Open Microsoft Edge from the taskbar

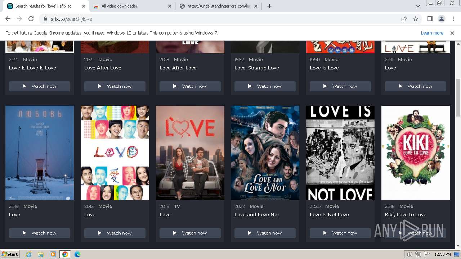[x=77, y=254]
